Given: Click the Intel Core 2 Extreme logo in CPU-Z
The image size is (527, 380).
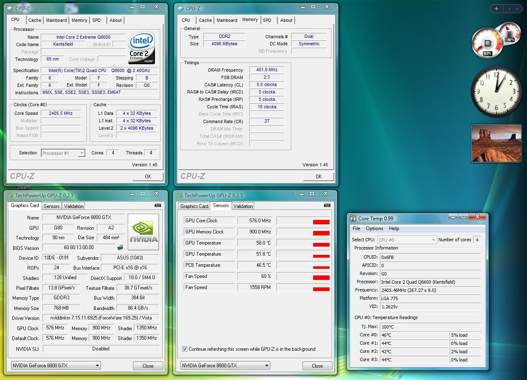Looking at the screenshot, I should point(142,48).
